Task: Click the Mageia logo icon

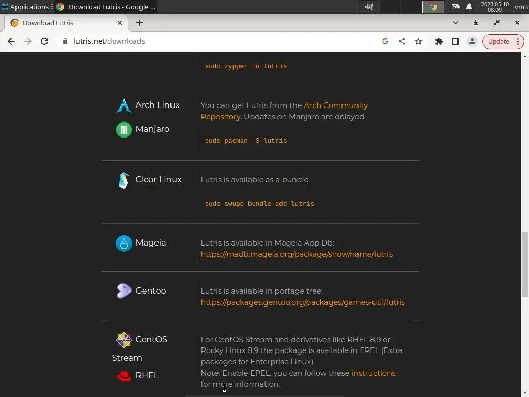Action: (124, 243)
